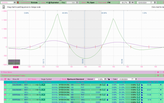This screenshot has height=103, width=164.
Task: Expand the Price Slices section
Action: click(2, 72)
